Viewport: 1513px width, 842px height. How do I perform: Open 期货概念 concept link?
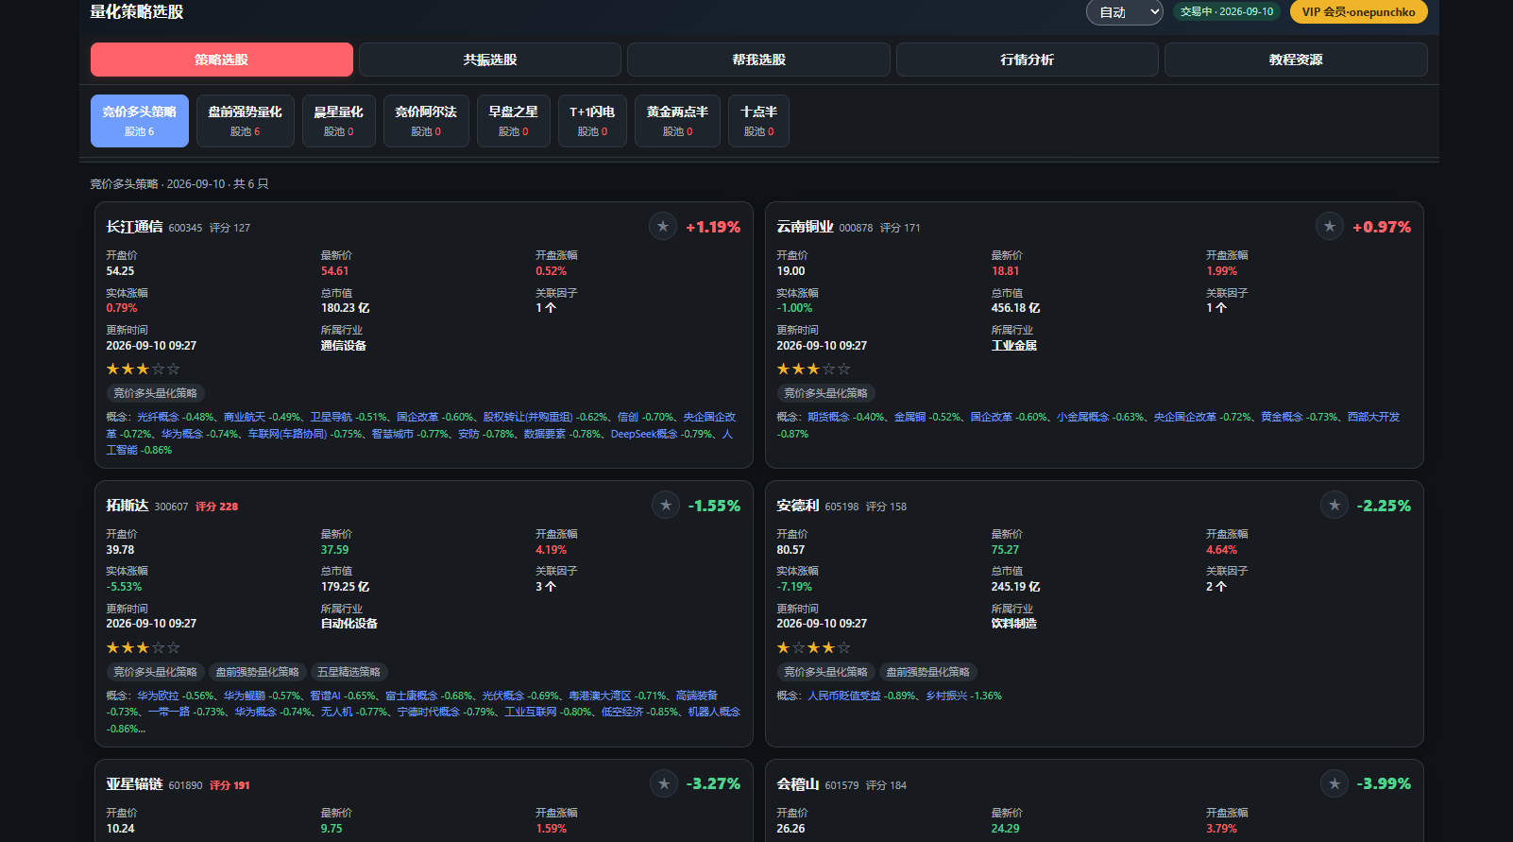tap(828, 417)
